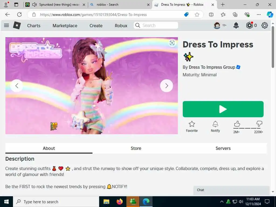Add this page to browser favorites

pyautogui.click(x=197, y=15)
